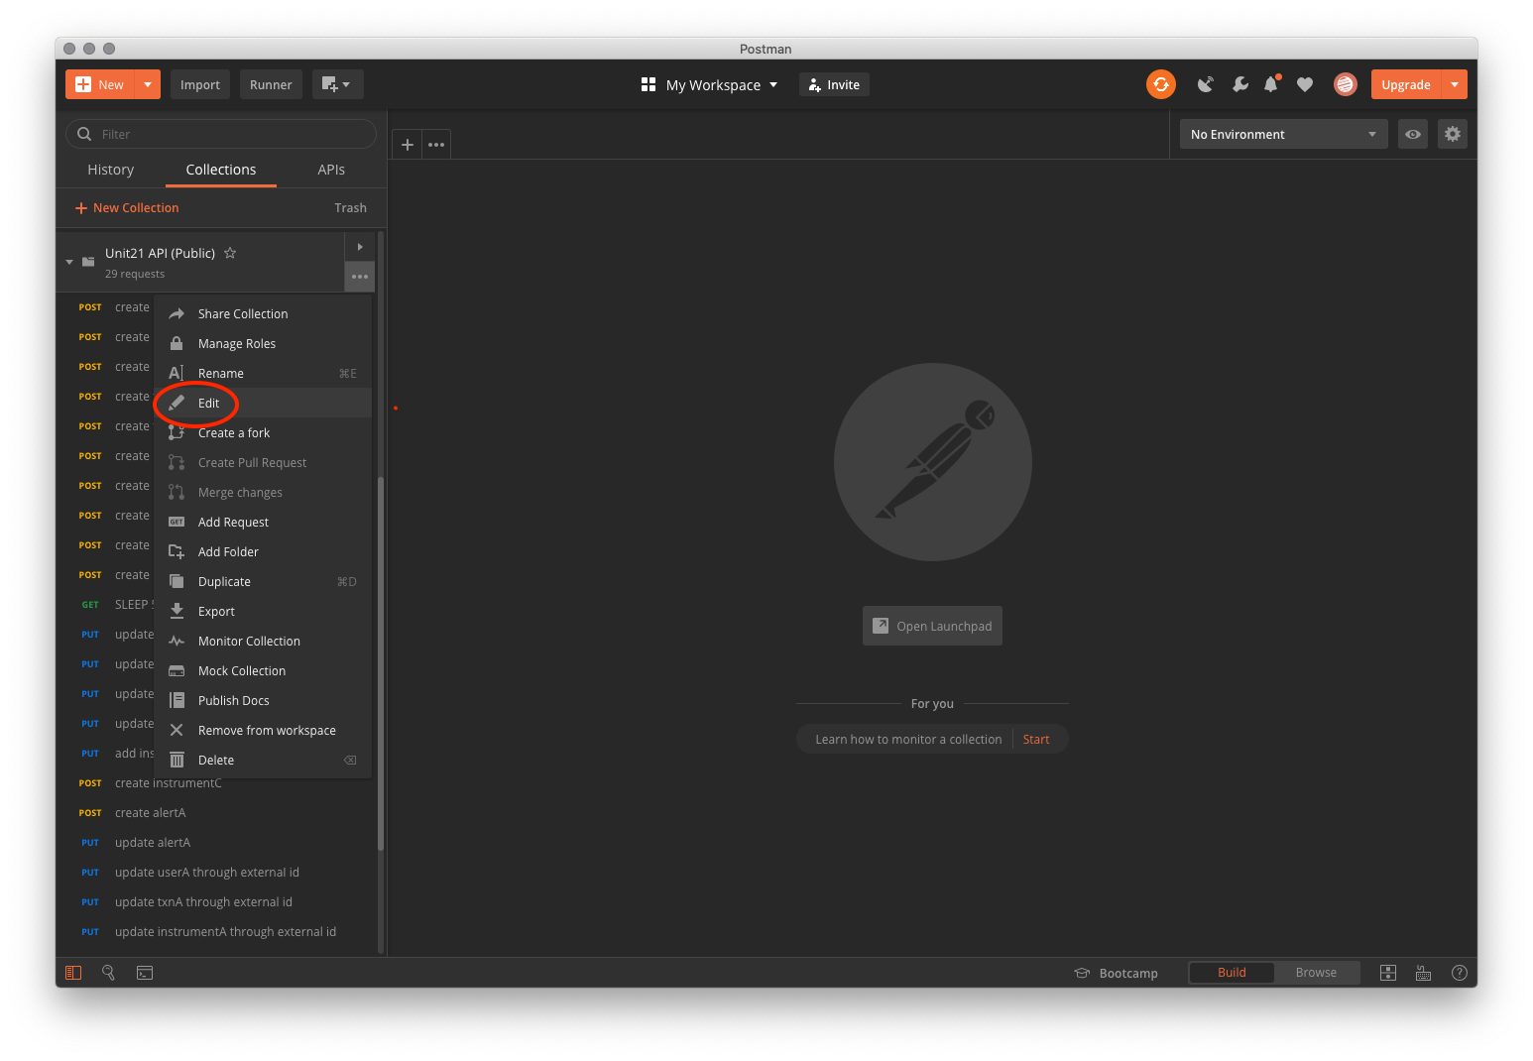Choose Add Request menu entry
This screenshot has width=1533, height=1061.
263,522
